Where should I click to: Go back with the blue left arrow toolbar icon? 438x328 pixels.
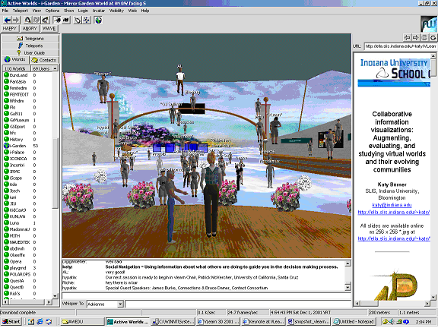tap(8, 20)
